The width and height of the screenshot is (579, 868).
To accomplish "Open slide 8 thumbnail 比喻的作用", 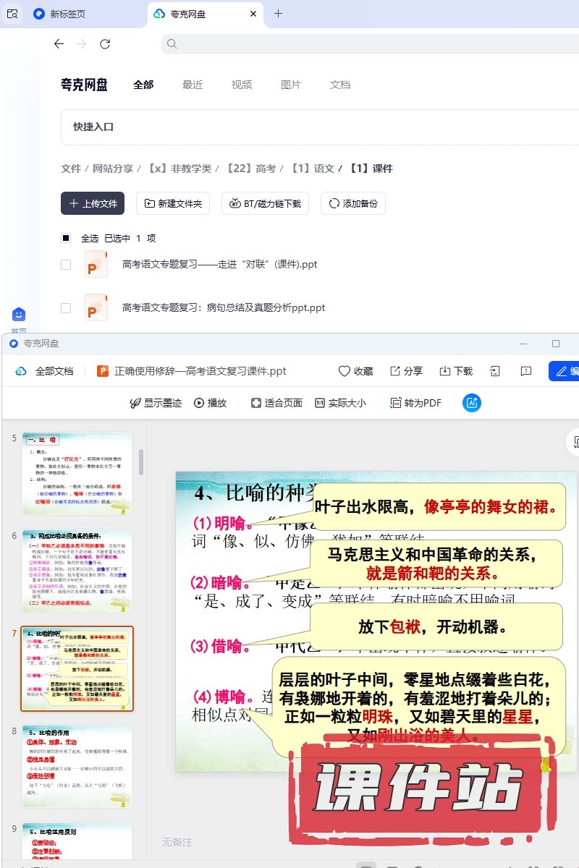I will pos(77,766).
